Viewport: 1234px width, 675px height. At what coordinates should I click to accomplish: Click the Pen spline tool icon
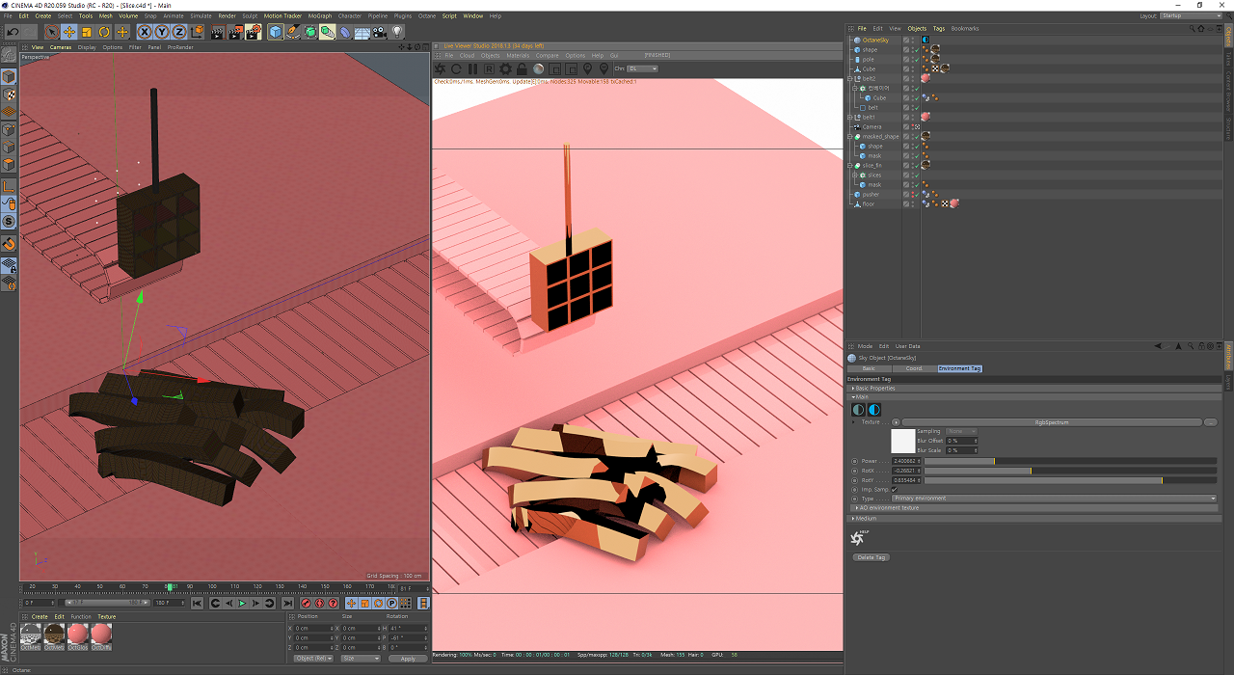293,32
